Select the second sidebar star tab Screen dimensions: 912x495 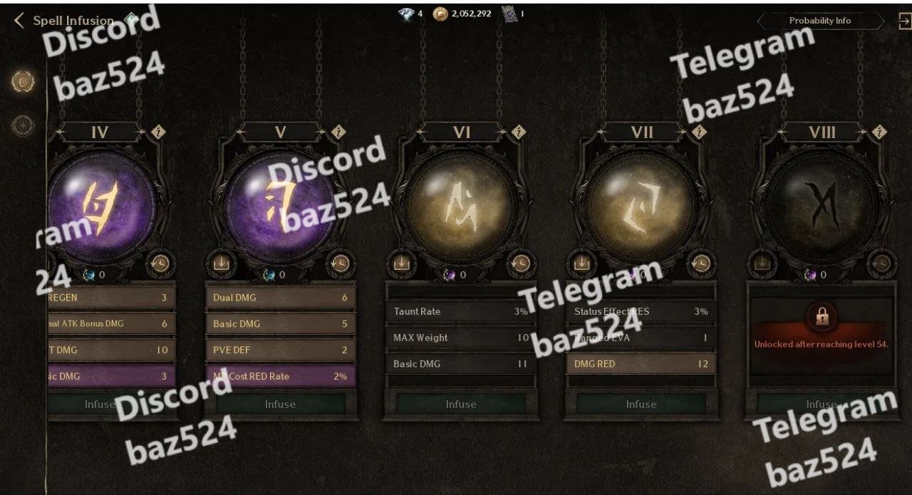[x=23, y=126]
